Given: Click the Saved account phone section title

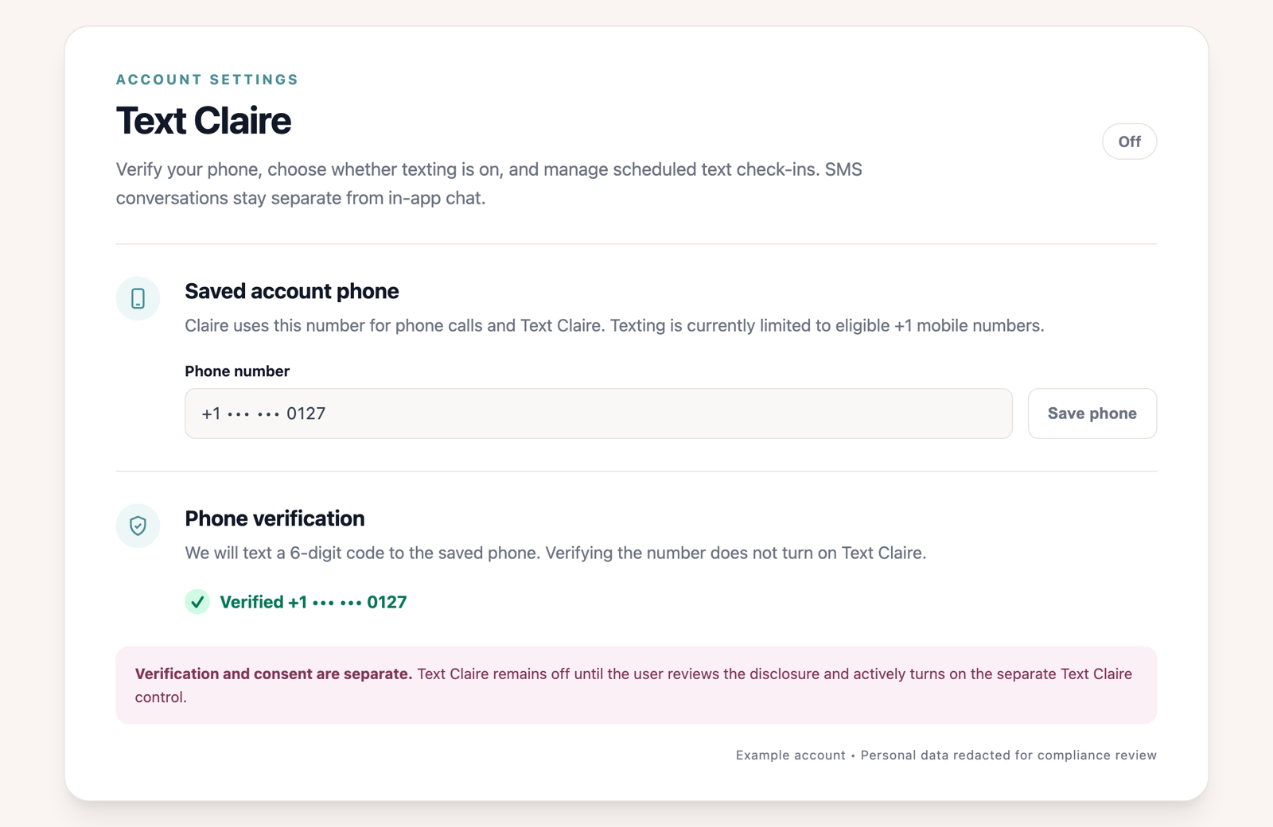Looking at the screenshot, I should [x=292, y=291].
